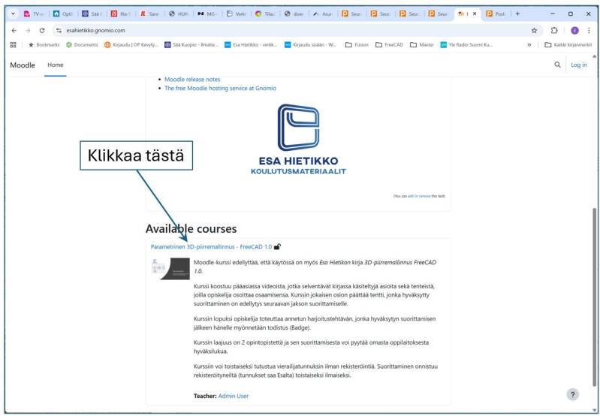Switch to the Tilau browser tab
Viewport: 600px width, 416px height.
point(265,14)
